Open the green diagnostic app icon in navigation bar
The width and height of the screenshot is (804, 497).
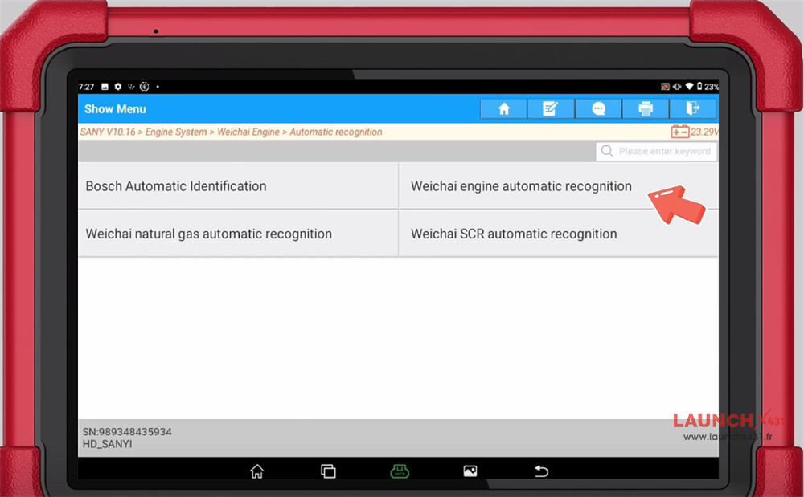(x=400, y=471)
